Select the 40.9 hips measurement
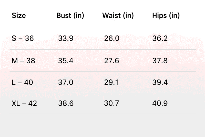The width and height of the screenshot is (205, 137). pos(160,103)
